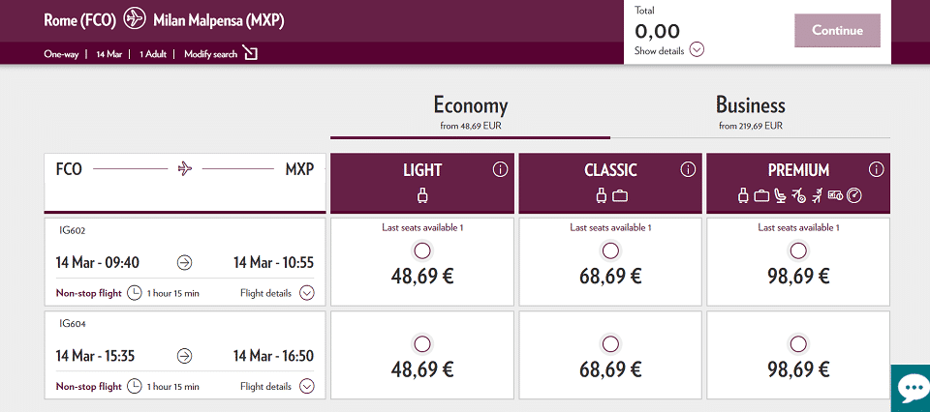The height and width of the screenshot is (412, 930).
Task: Click the PREMIUM fare column header
Action: pos(798,184)
